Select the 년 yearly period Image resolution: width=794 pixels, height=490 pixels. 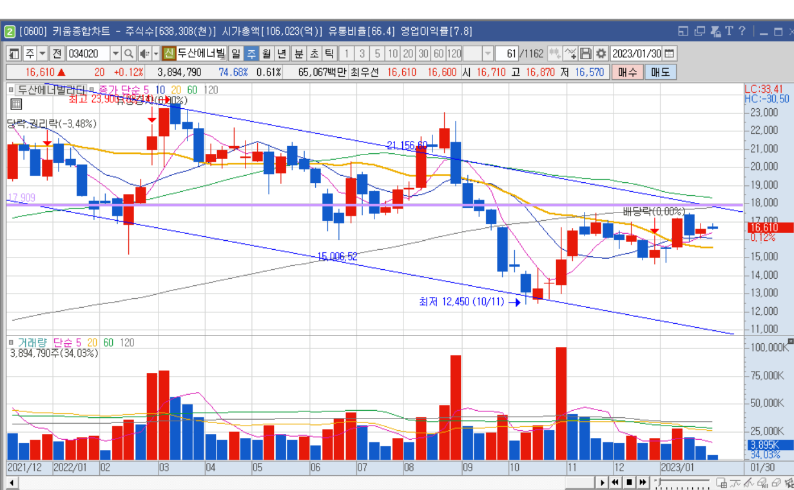(282, 53)
